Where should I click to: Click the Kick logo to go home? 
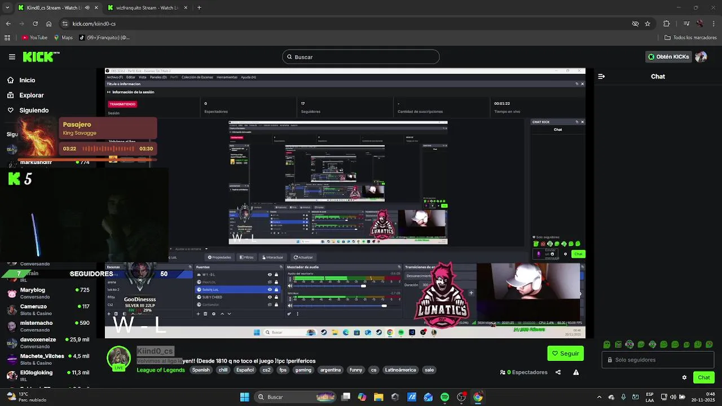[x=41, y=57]
